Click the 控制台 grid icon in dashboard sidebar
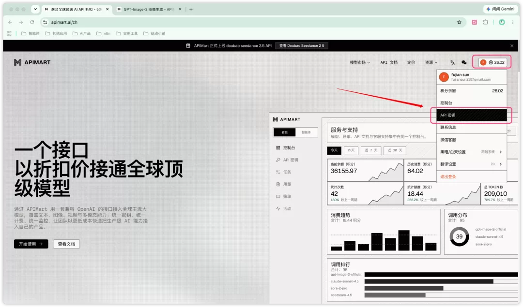 [278, 147]
